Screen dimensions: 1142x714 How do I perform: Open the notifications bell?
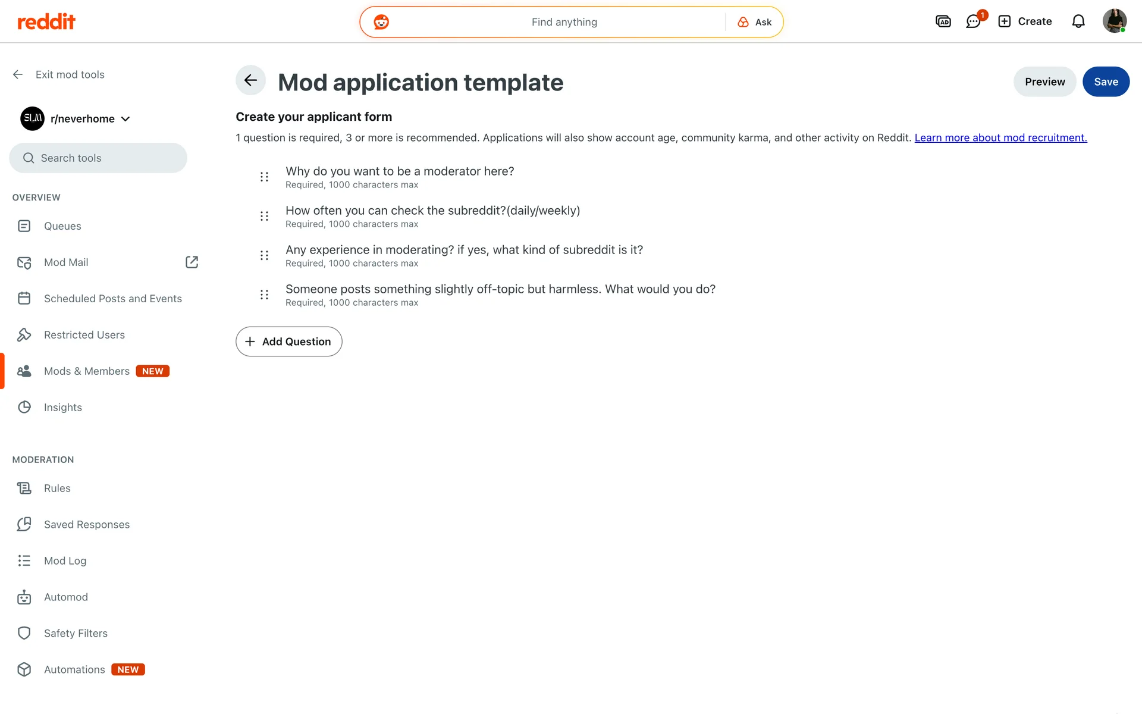(x=1078, y=22)
